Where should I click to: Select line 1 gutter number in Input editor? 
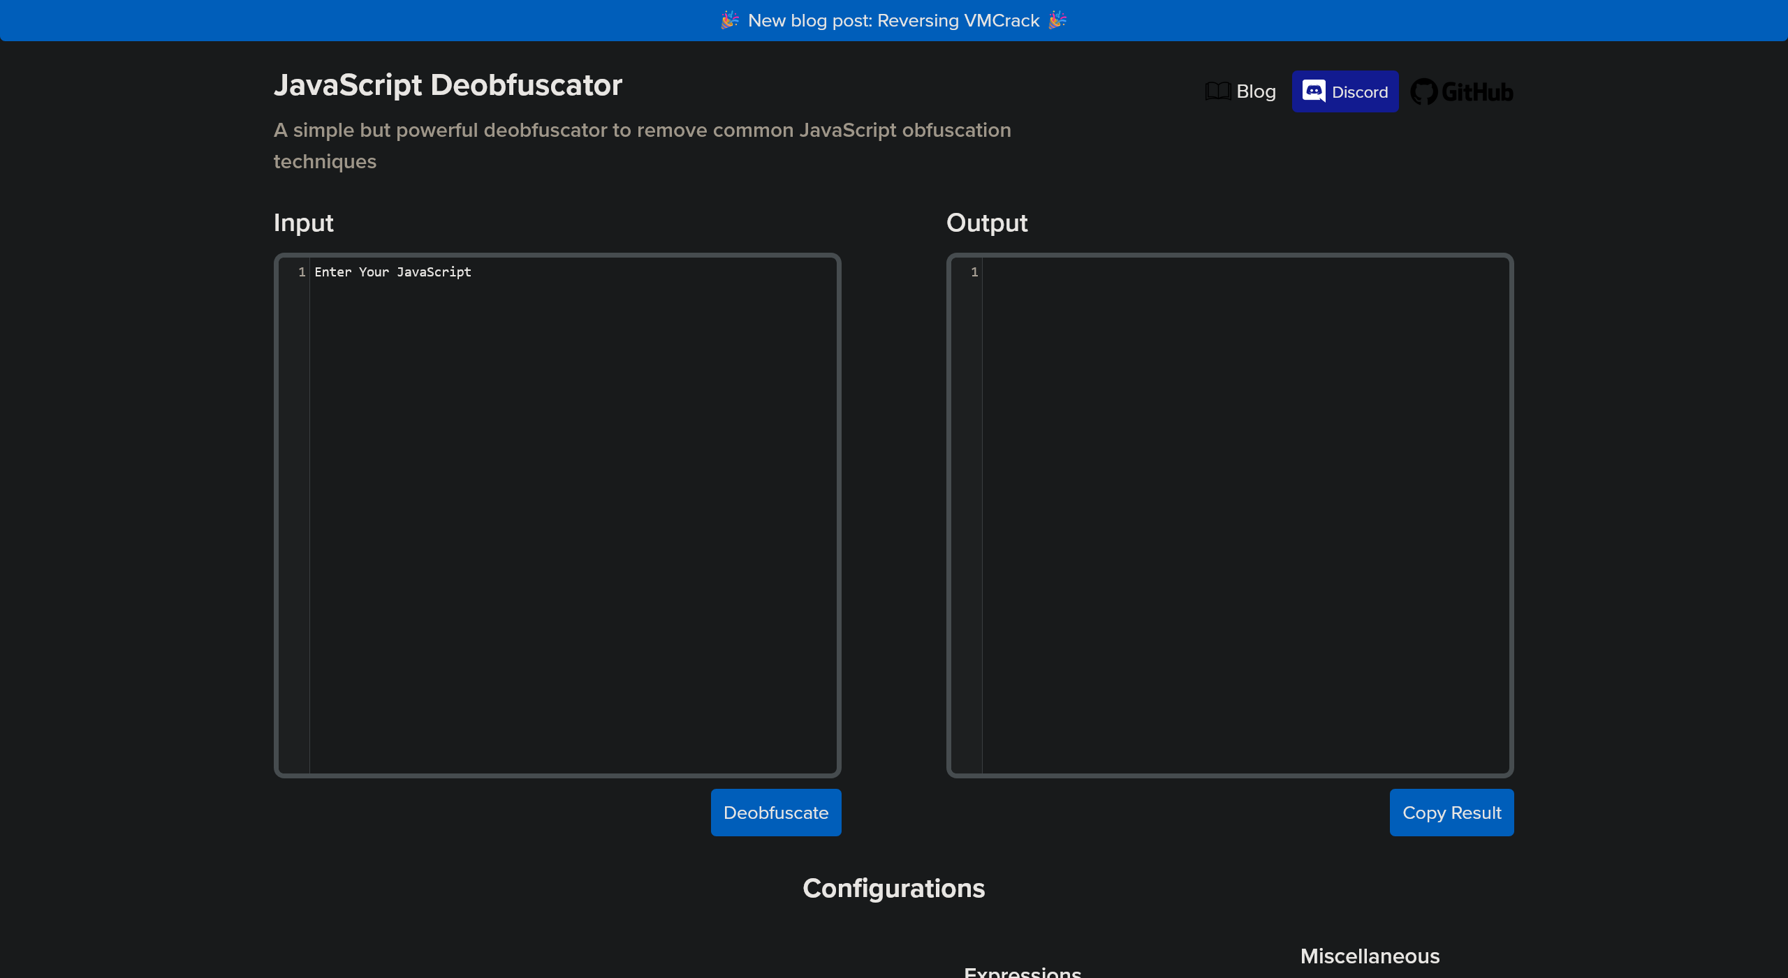click(x=301, y=272)
